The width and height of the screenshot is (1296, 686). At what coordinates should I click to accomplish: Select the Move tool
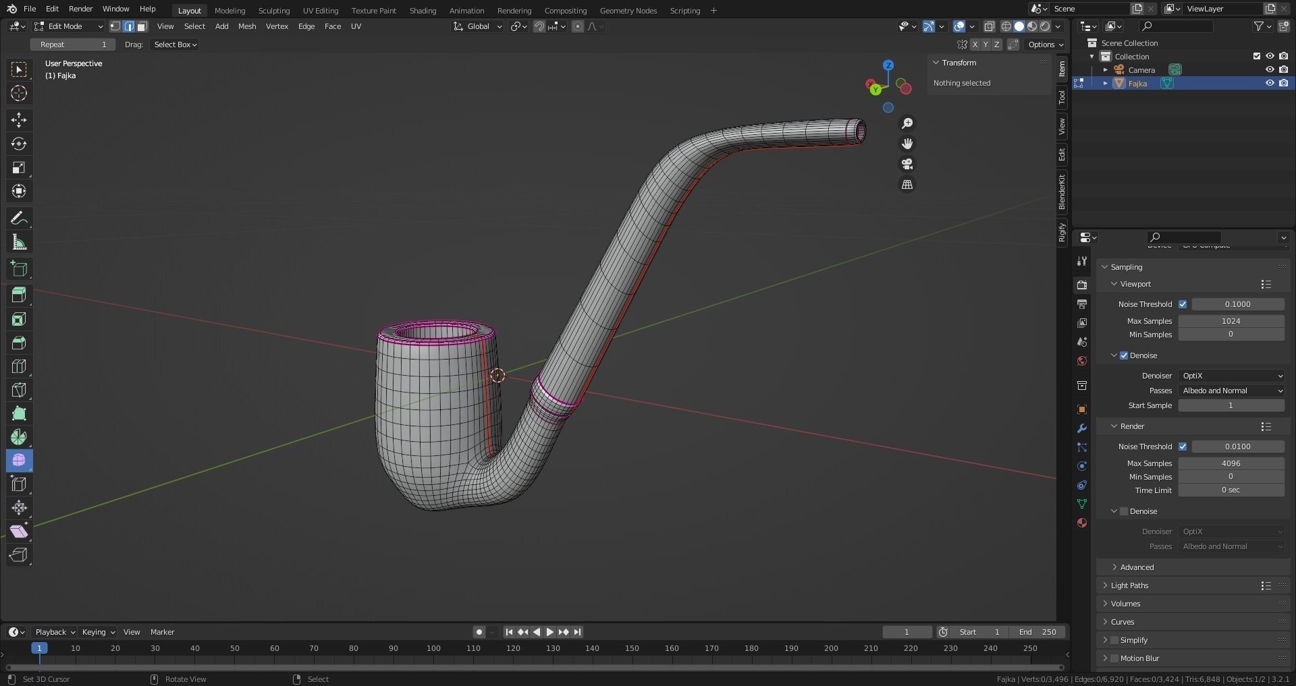[19, 120]
